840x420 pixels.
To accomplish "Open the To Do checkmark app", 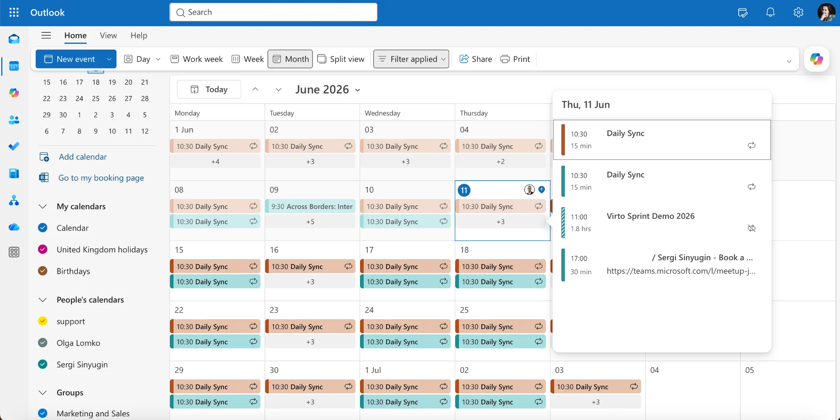I will point(14,146).
